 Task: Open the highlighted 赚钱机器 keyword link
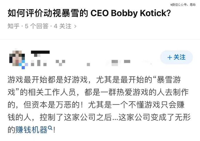tap(31, 130)
